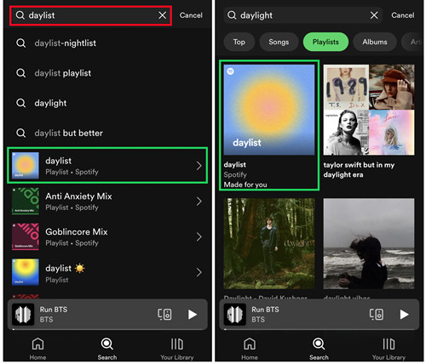Open chevron on Goblincore Mix row
This screenshot has width=426, height=364.
point(199,236)
